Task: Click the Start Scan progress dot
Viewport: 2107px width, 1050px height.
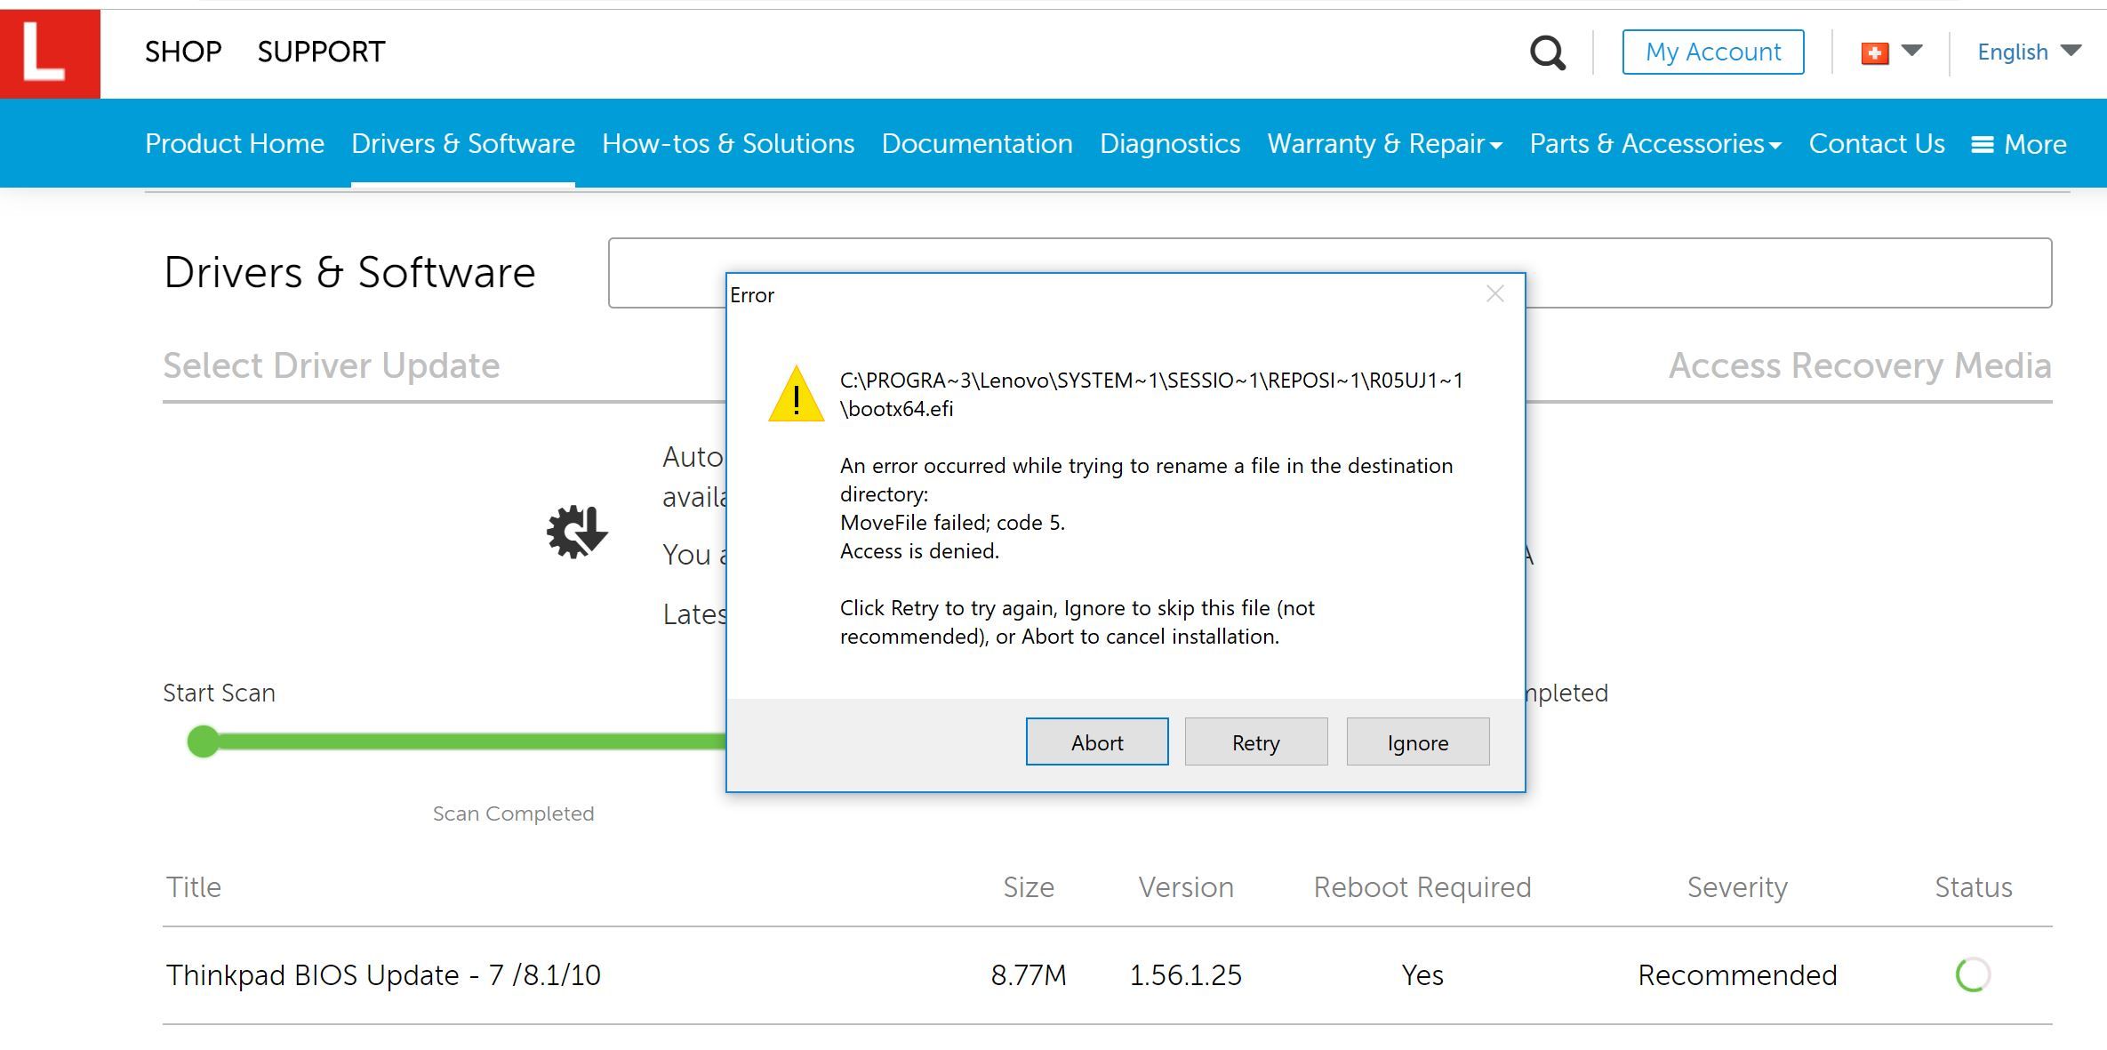Action: point(204,741)
